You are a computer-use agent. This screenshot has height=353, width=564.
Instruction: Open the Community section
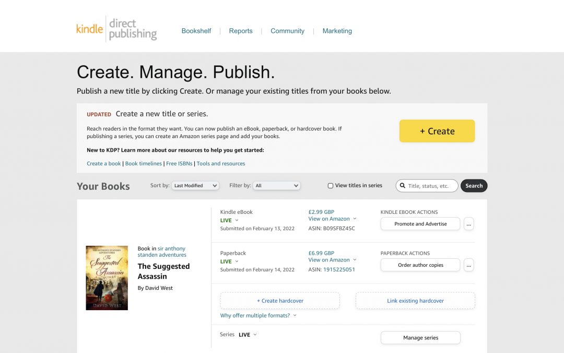click(x=287, y=31)
